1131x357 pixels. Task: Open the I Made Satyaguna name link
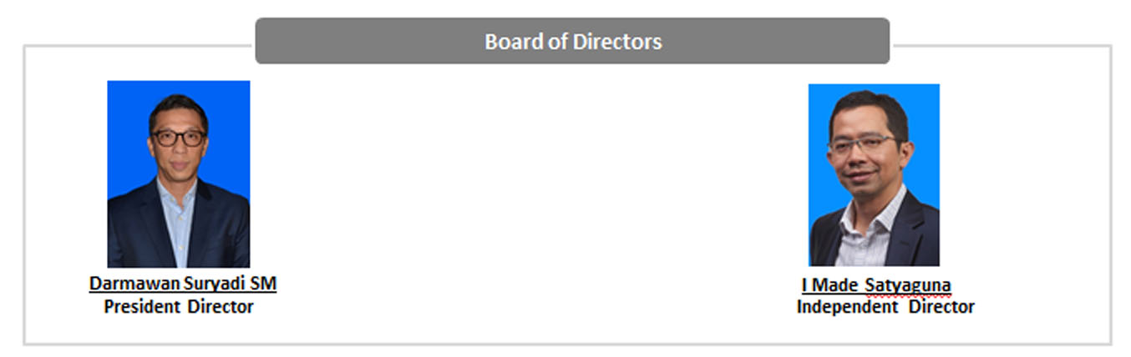(x=876, y=286)
